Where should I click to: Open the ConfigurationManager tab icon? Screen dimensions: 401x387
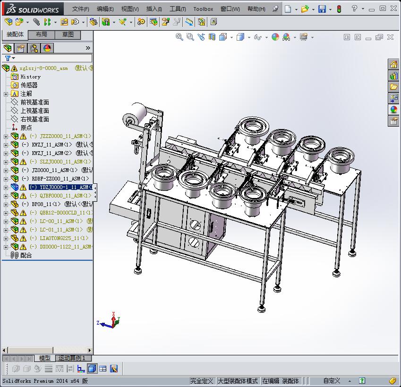34,48
